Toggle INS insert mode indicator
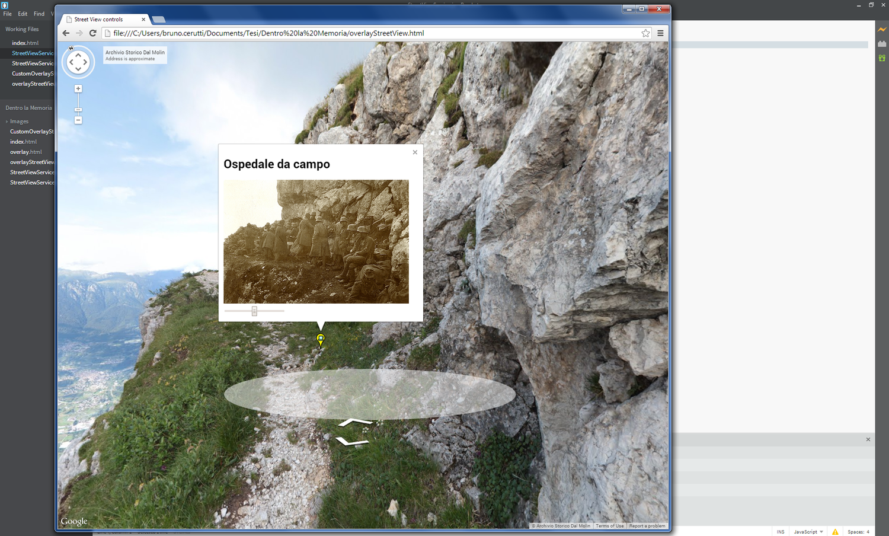This screenshot has width=889, height=536. (x=781, y=532)
